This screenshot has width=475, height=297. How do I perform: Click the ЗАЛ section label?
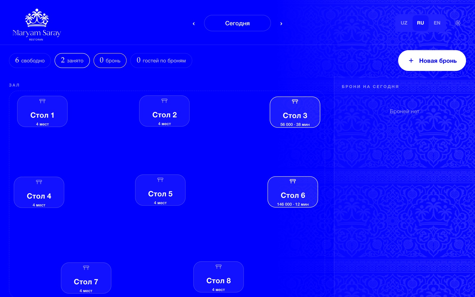[x=14, y=85]
